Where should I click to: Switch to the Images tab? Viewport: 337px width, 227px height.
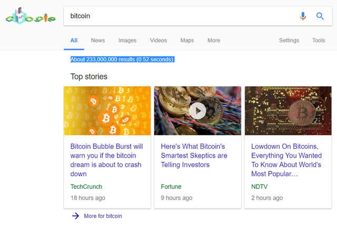pyautogui.click(x=127, y=40)
